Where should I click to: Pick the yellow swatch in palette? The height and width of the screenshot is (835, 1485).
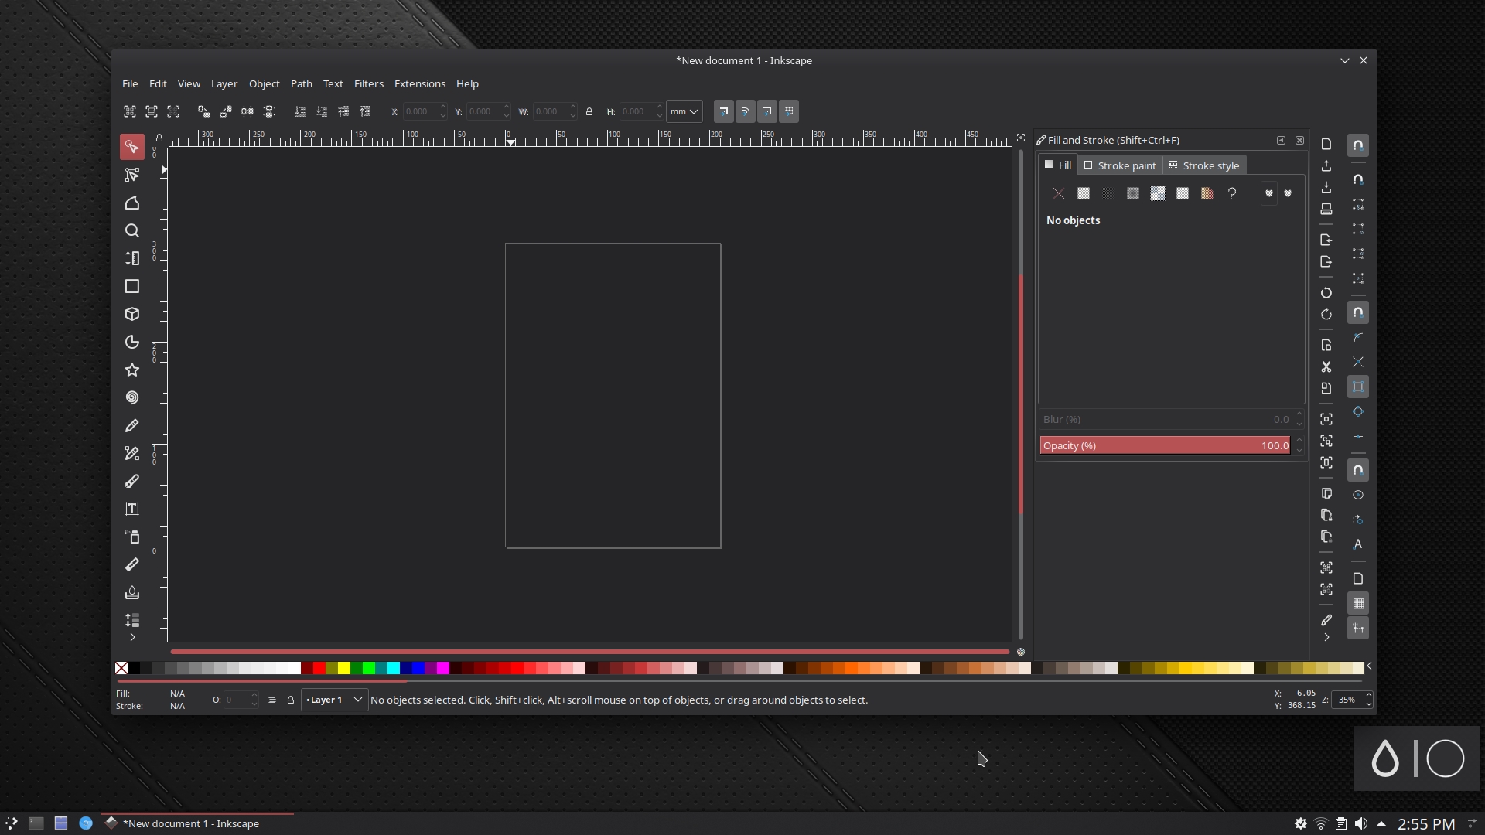(344, 668)
